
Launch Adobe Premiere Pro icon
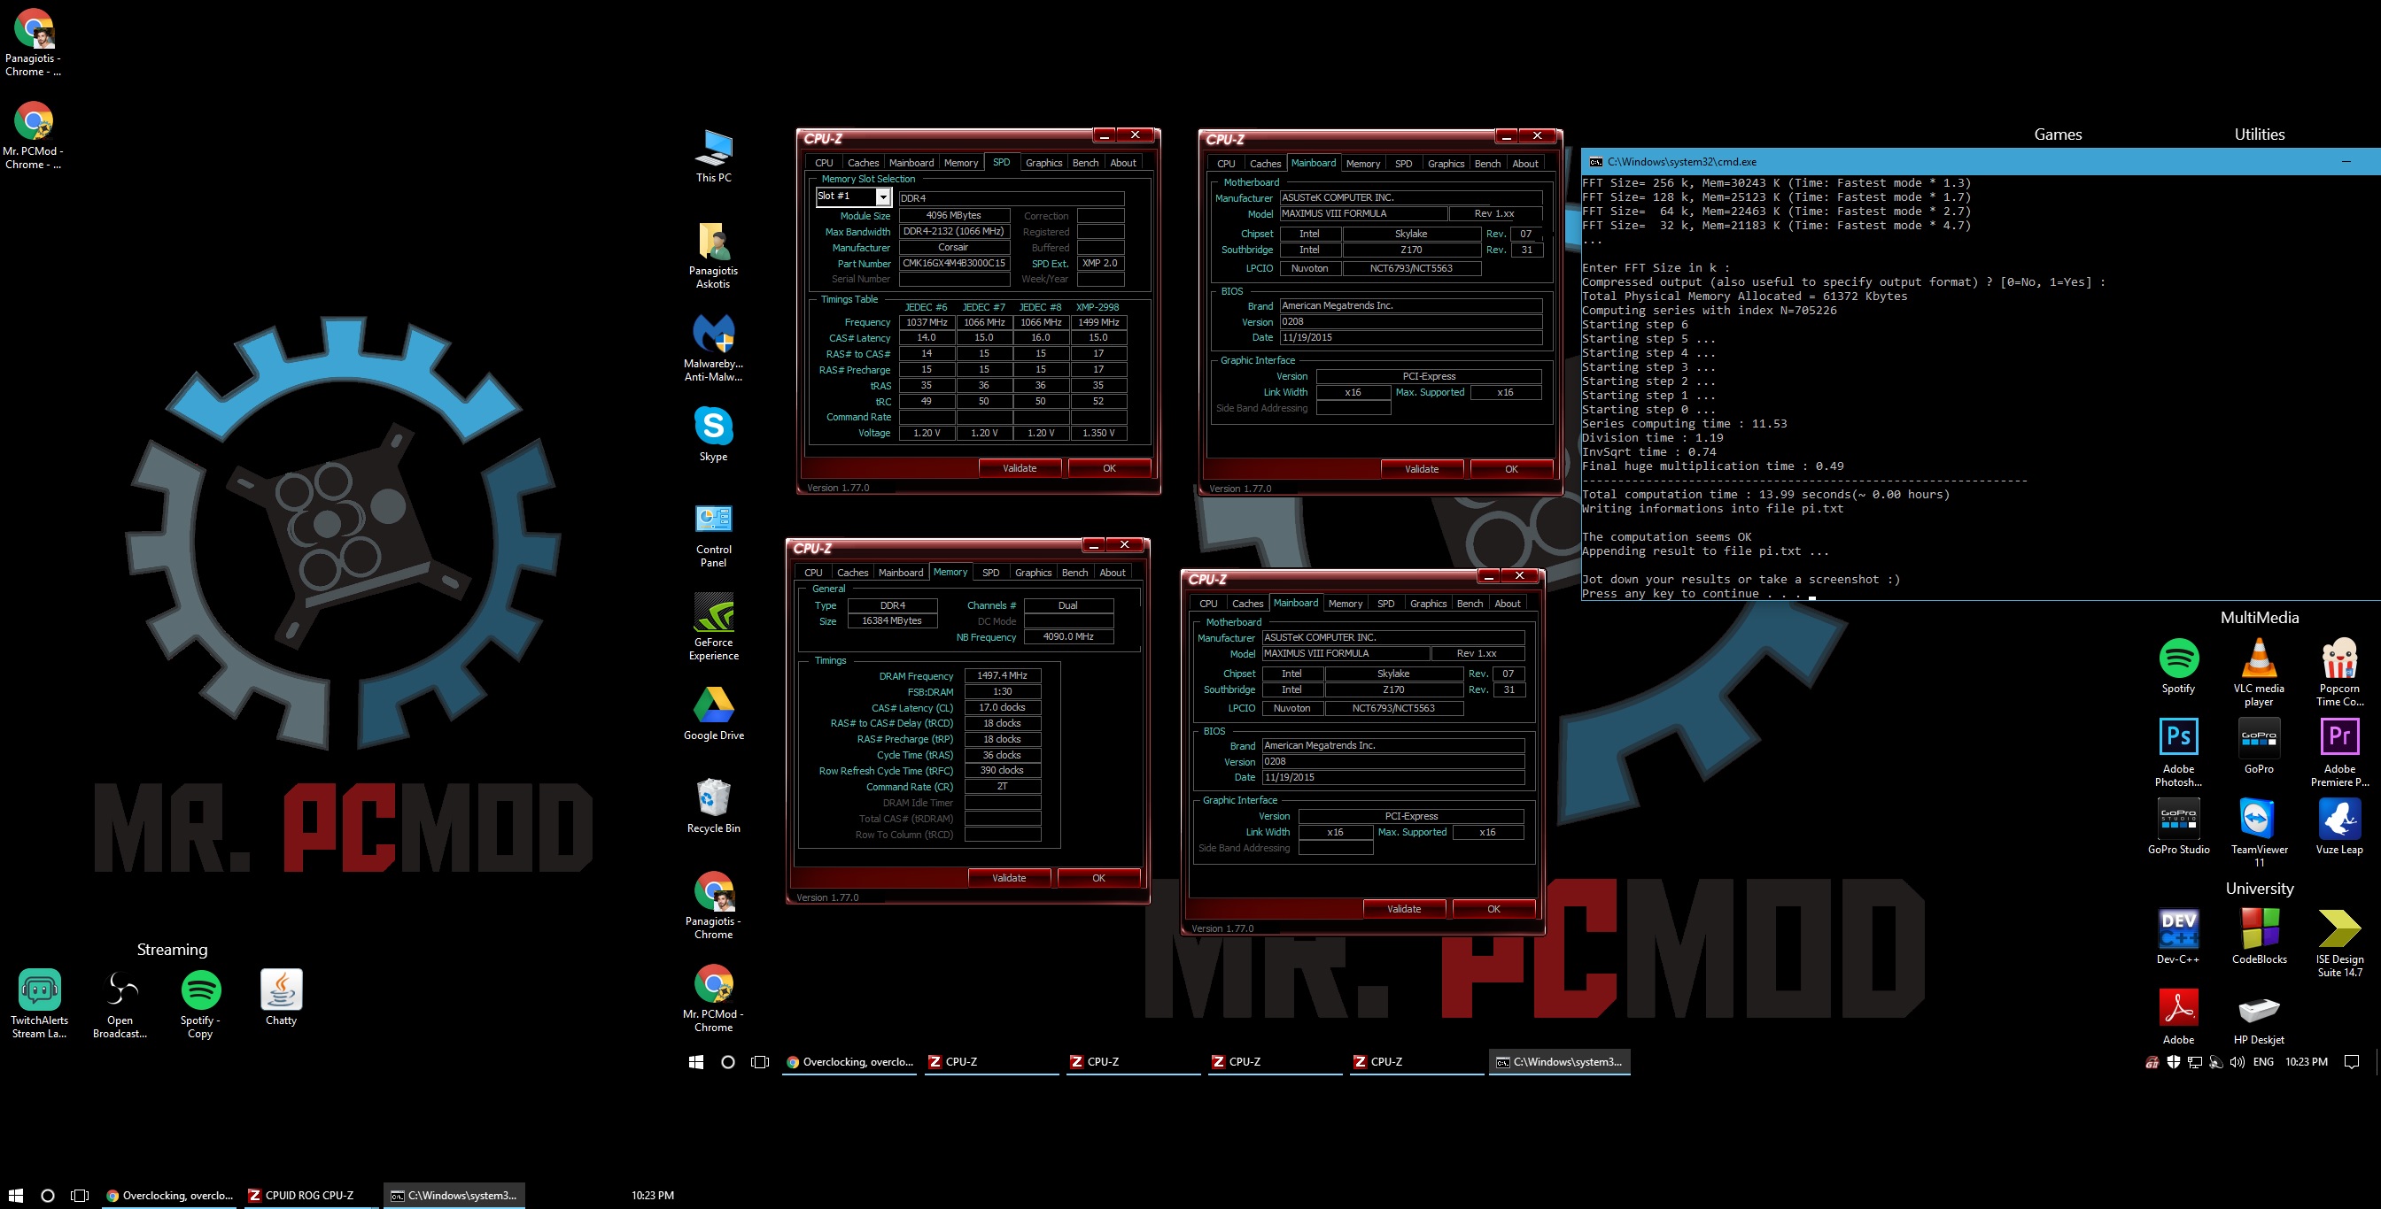pos(2339,752)
